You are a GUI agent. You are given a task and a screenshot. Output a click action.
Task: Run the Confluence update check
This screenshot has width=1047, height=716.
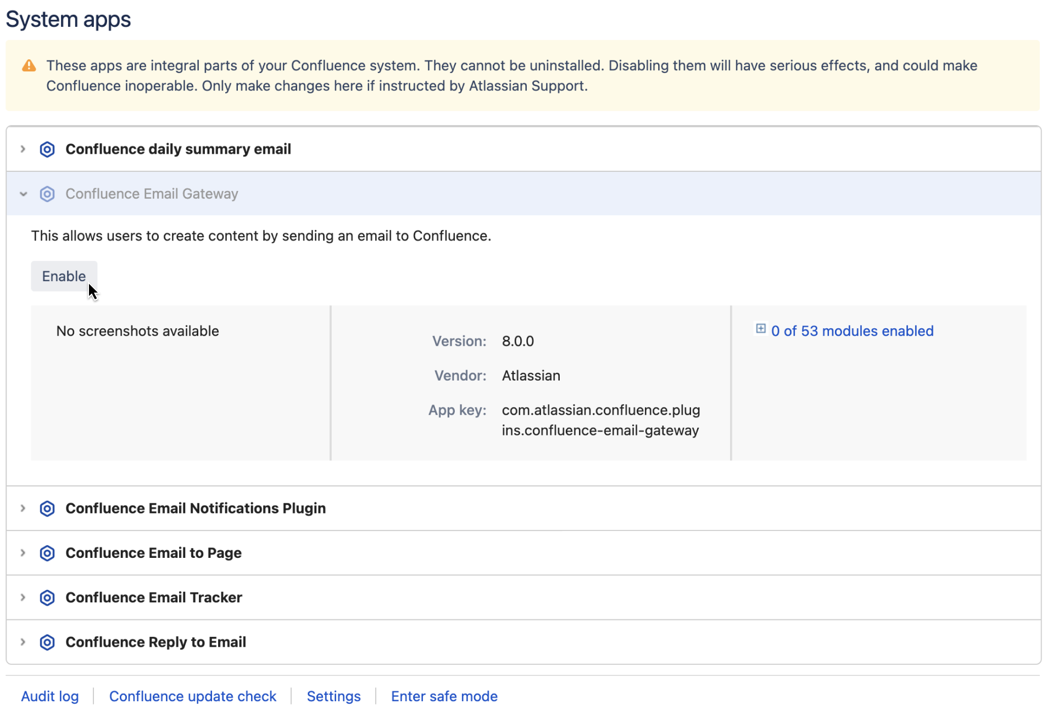pyautogui.click(x=192, y=696)
